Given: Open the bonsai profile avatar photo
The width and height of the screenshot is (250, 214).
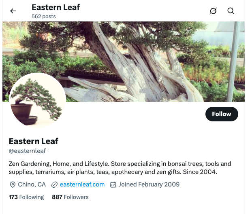Looking at the screenshot, I should [x=38, y=101].
